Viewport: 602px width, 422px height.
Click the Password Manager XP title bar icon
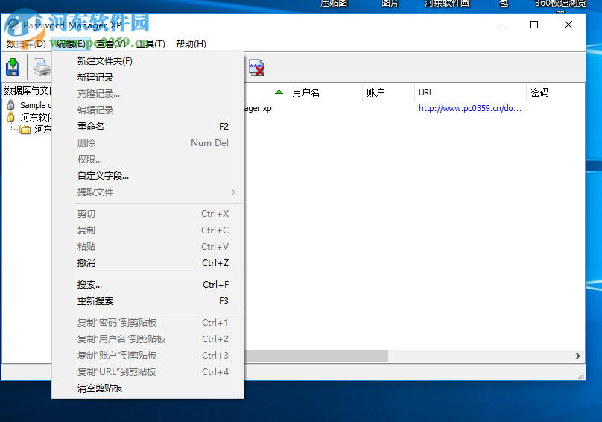[13, 25]
